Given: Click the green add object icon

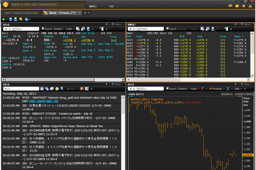Looking at the screenshot, I should tap(4, 19).
